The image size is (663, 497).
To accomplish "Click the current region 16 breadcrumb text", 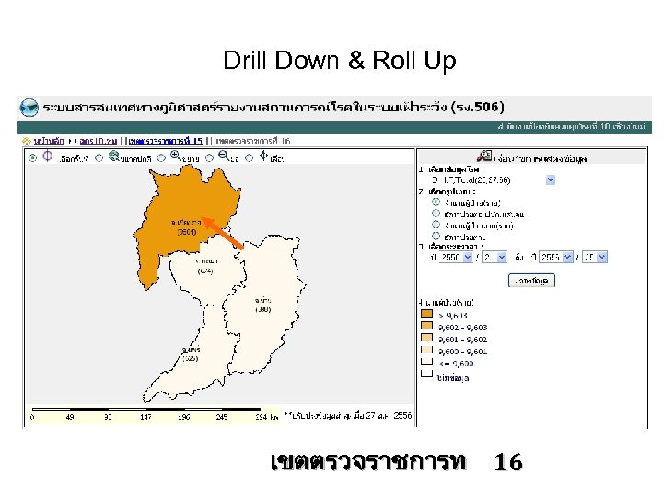I will click(x=253, y=141).
